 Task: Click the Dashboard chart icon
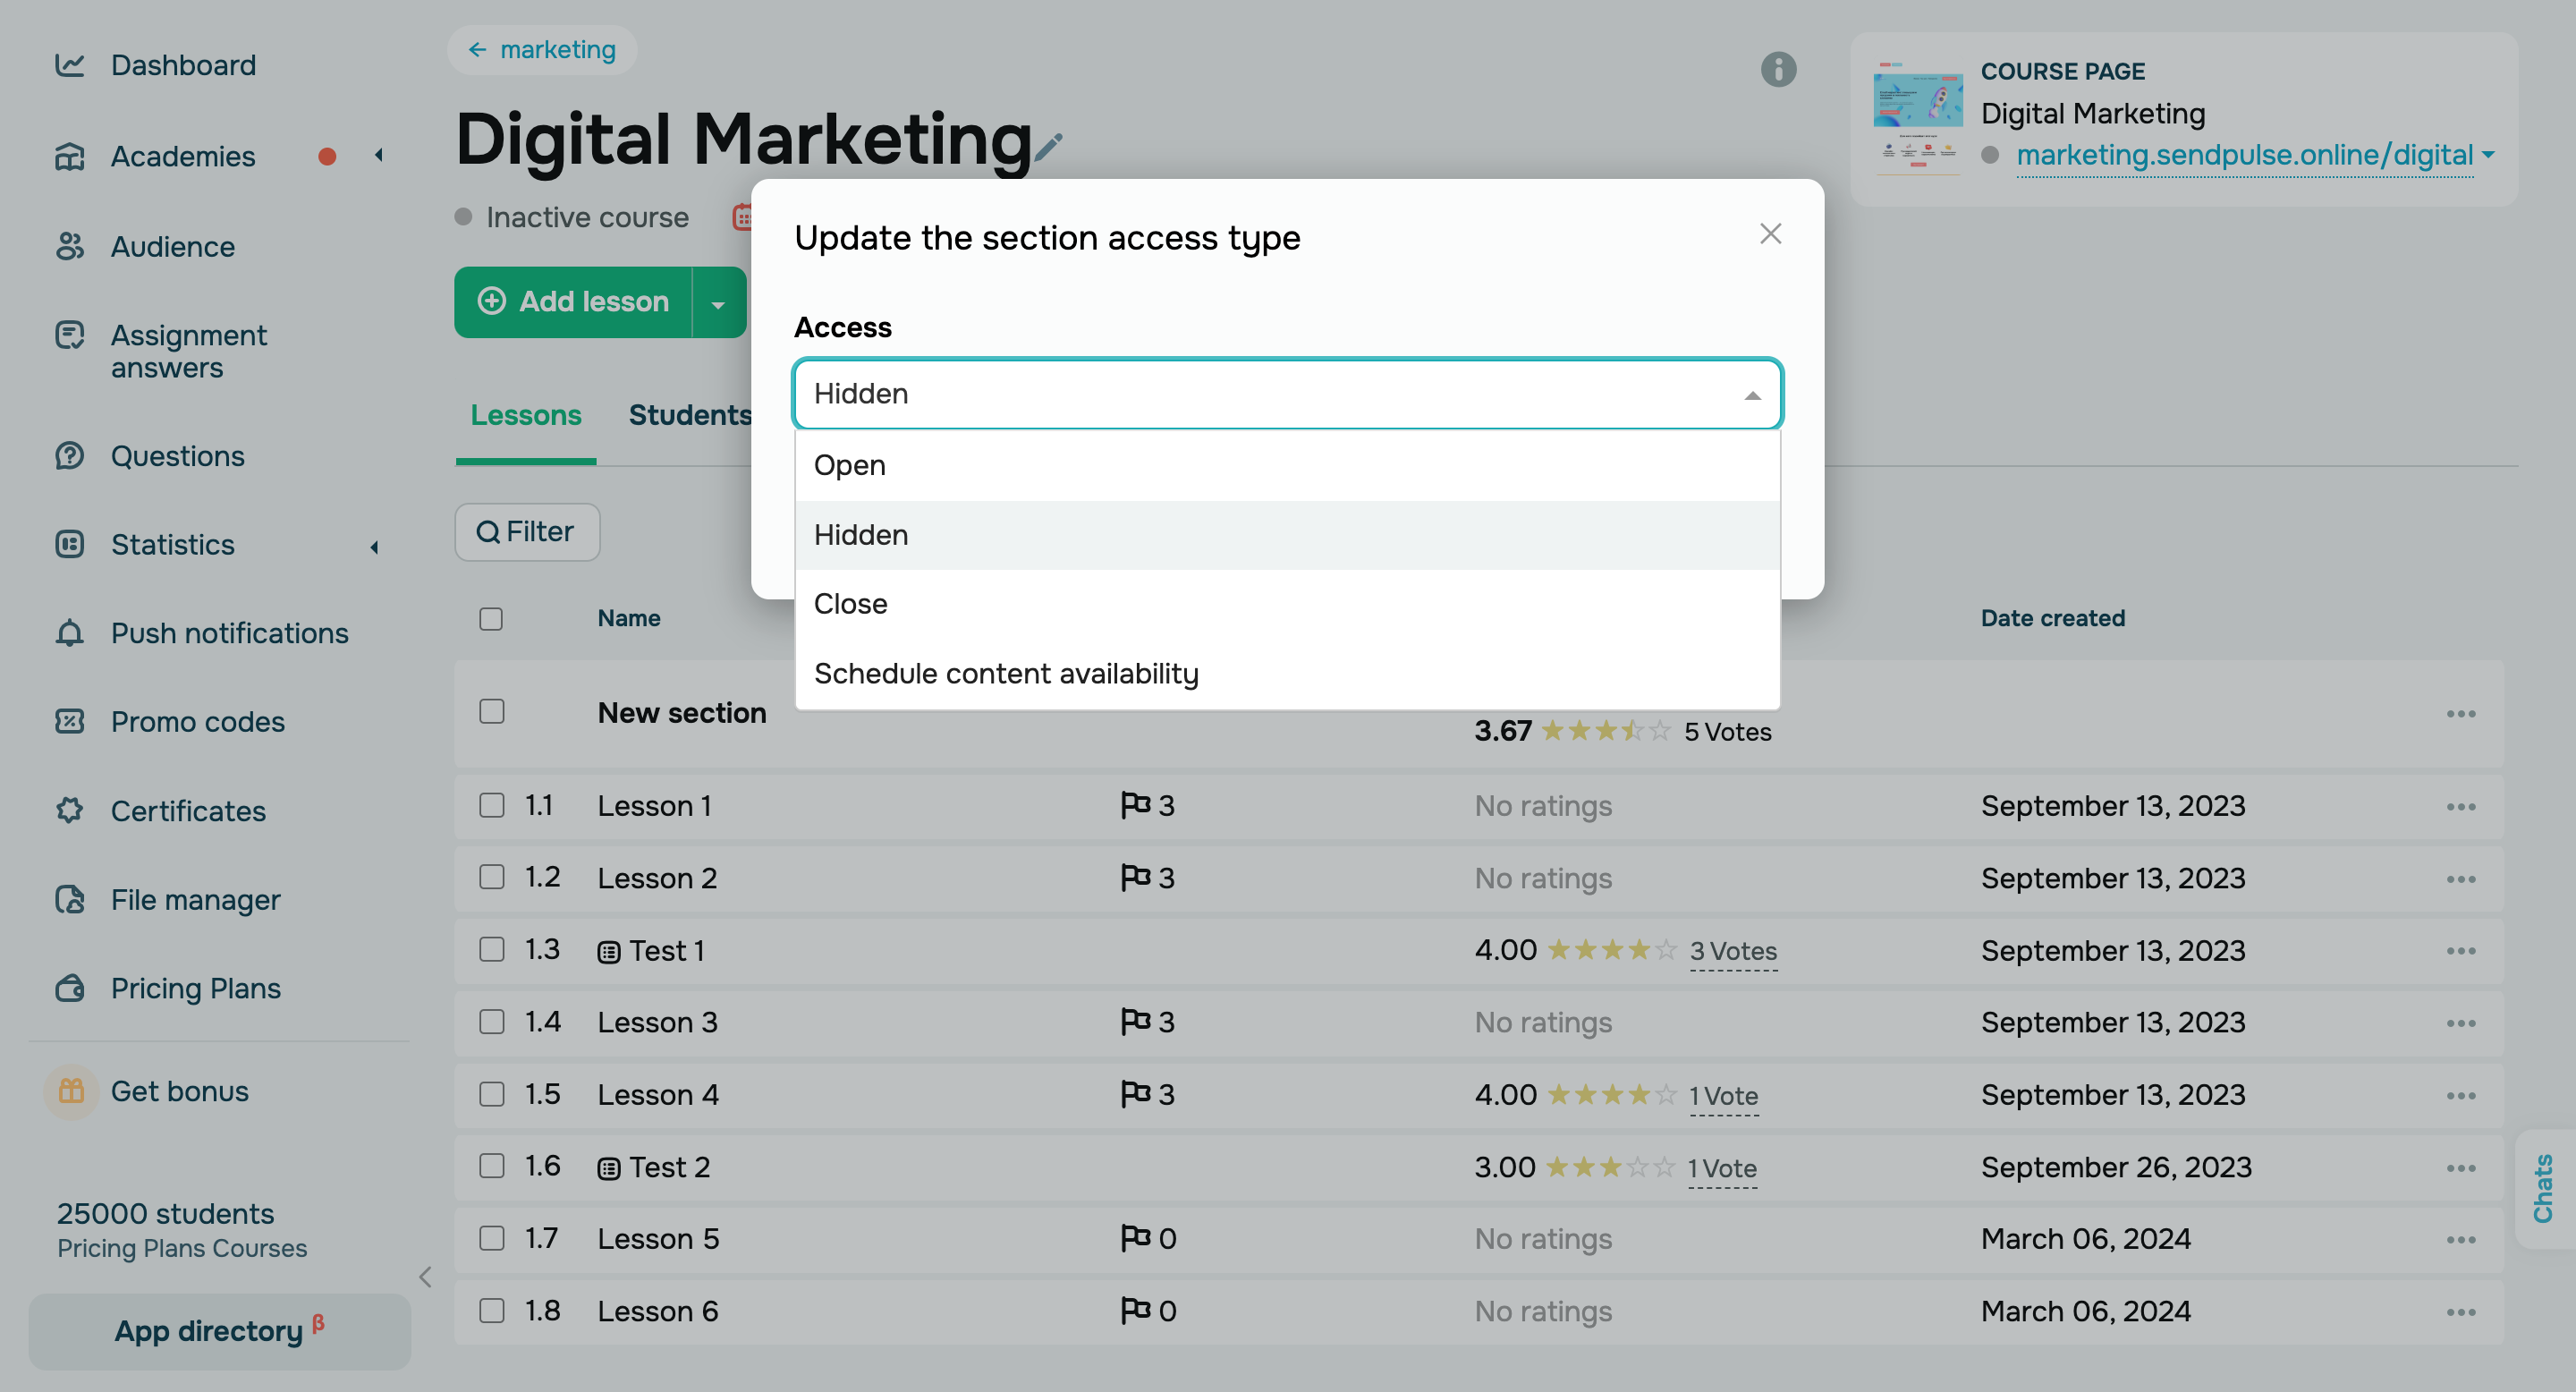(69, 65)
